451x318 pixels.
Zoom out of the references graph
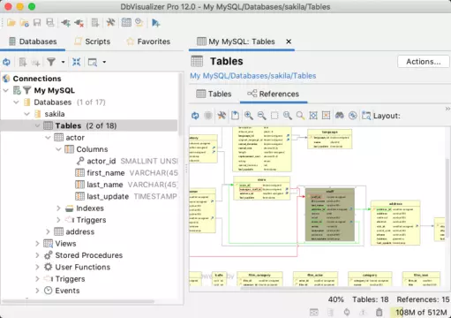pyautogui.click(x=261, y=116)
